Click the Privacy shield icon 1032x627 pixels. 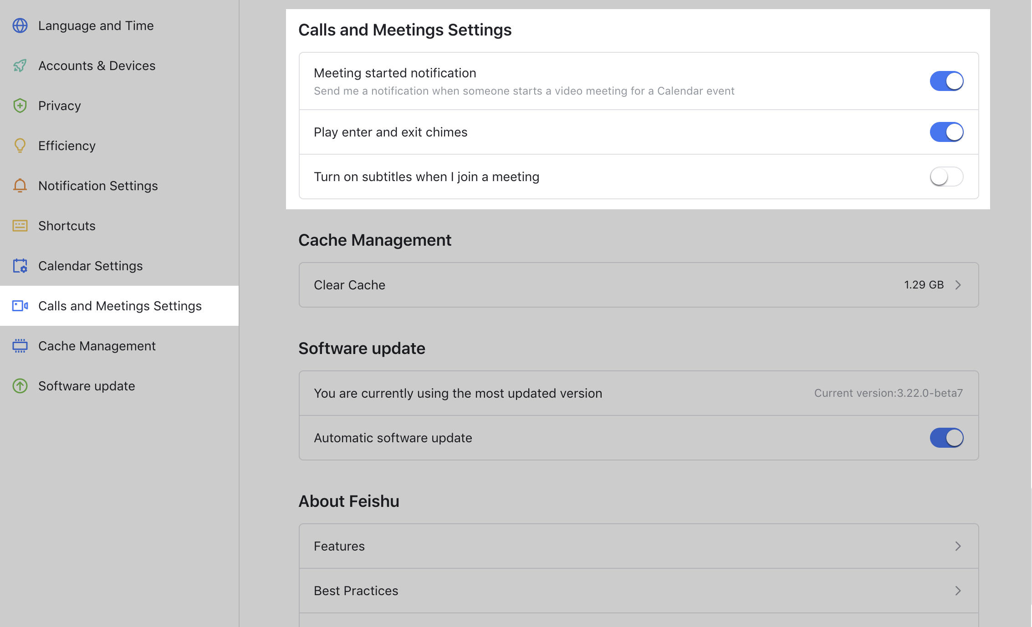[x=20, y=106]
